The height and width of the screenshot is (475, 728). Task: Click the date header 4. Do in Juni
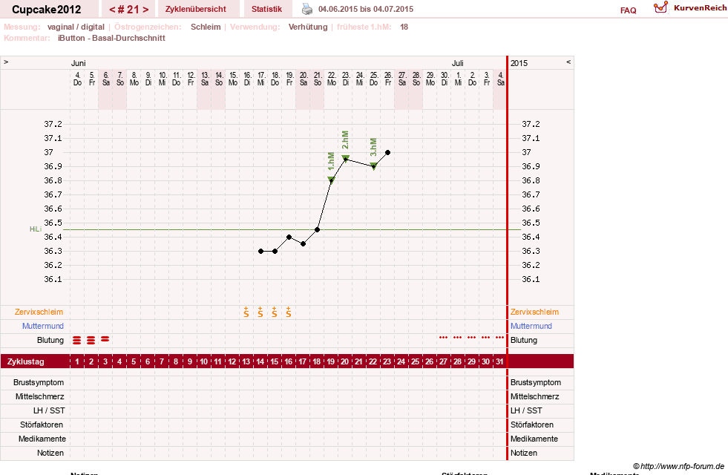coord(77,79)
